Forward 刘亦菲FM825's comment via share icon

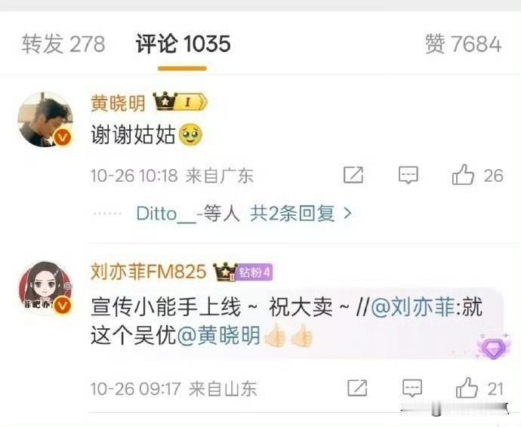click(x=357, y=388)
